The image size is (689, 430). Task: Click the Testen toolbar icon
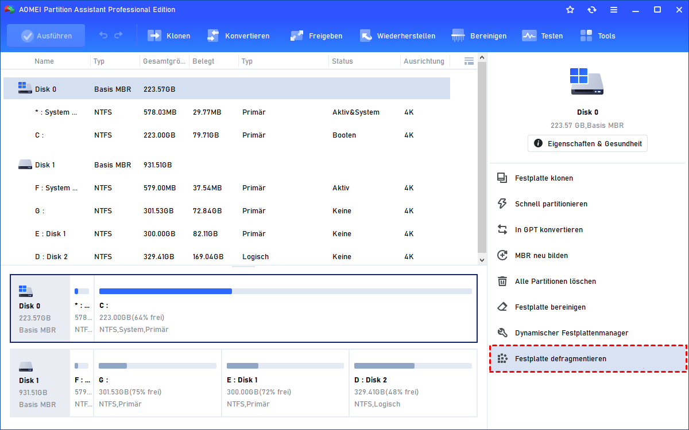(x=529, y=36)
